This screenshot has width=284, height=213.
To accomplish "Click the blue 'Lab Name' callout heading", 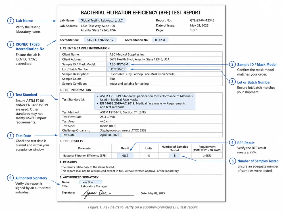I will pyautogui.click(x=24, y=21).
